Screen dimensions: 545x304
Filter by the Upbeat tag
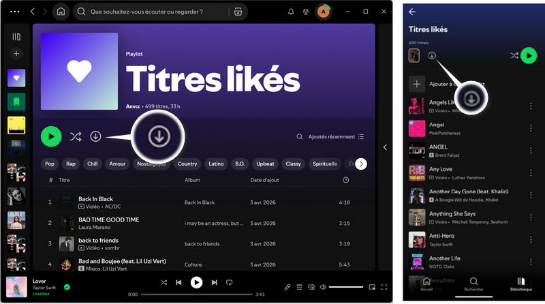coord(265,164)
